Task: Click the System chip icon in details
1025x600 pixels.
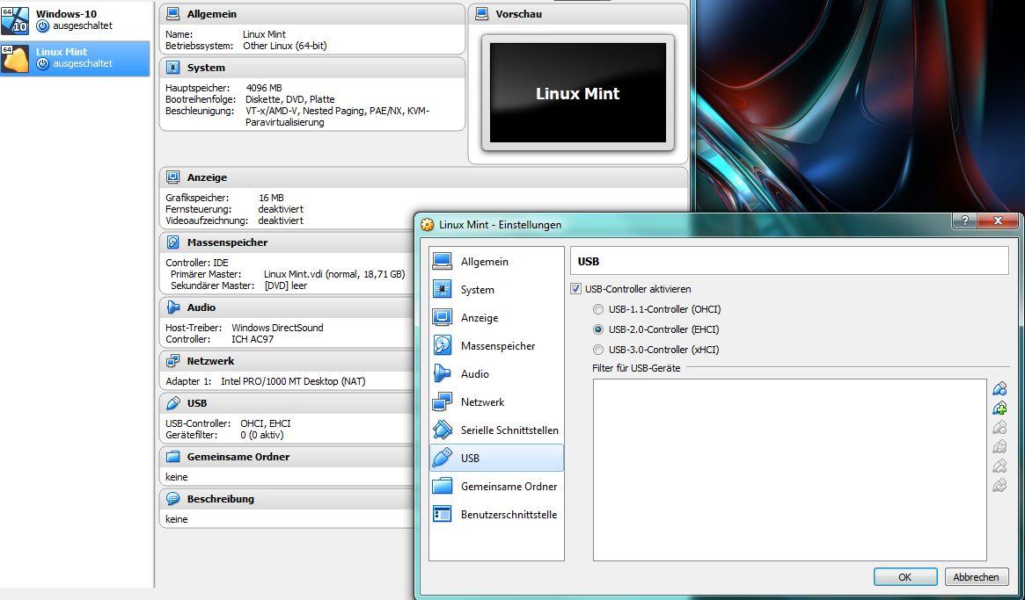Action: pos(172,68)
